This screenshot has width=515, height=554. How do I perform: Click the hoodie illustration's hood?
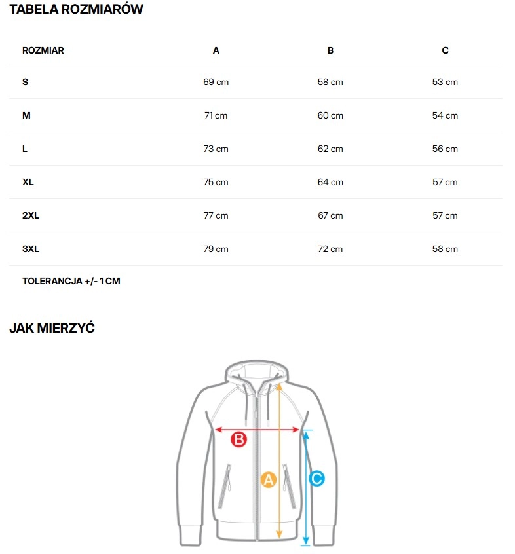click(257, 371)
